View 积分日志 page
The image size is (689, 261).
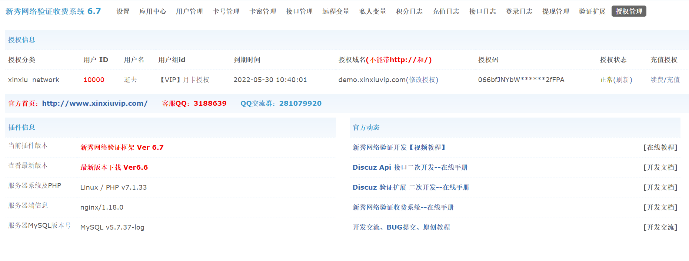pyautogui.click(x=409, y=11)
